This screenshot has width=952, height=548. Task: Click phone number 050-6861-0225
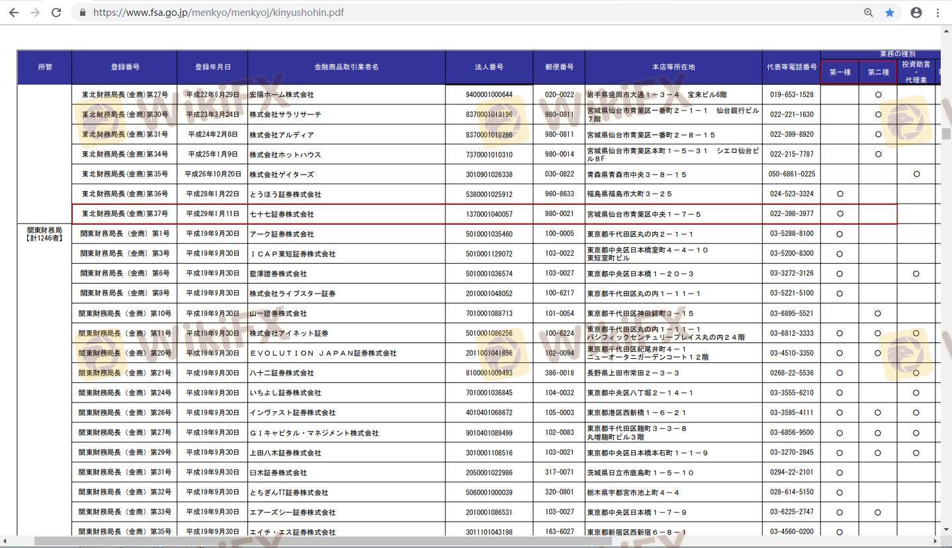click(x=791, y=175)
